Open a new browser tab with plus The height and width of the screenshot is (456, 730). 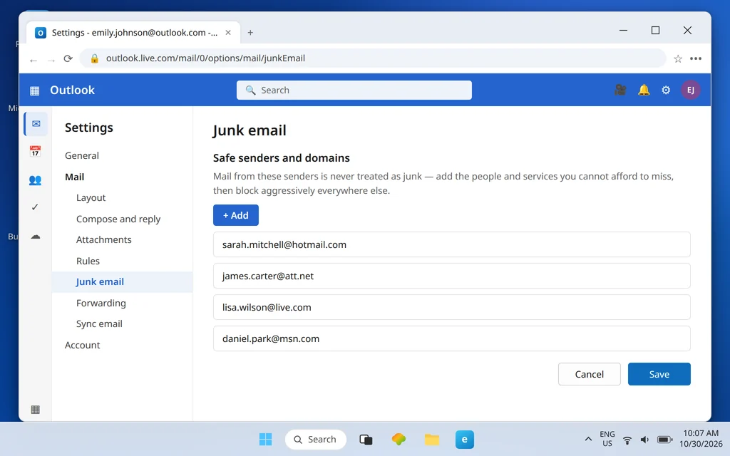pyautogui.click(x=250, y=33)
